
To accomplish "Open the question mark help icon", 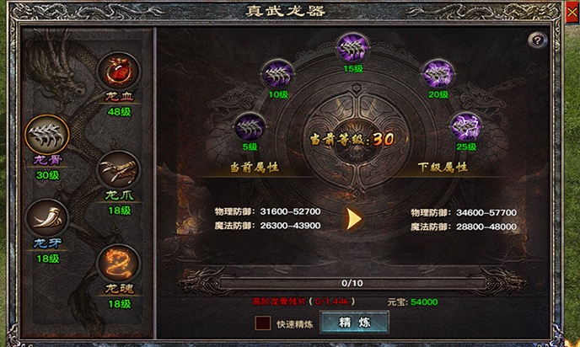I will (537, 40).
